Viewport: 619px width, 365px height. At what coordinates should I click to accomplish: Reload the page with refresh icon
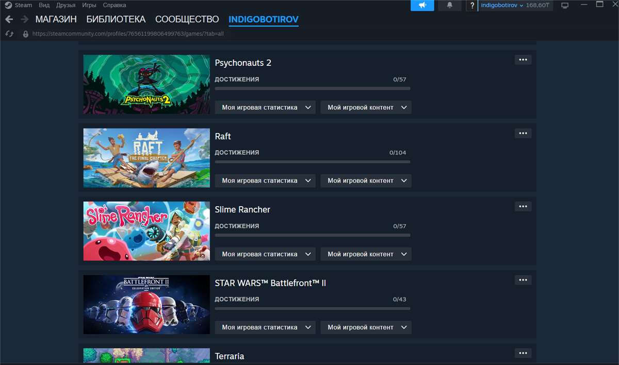point(9,34)
